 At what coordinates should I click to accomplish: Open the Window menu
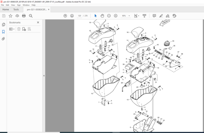tap(26, 5)
